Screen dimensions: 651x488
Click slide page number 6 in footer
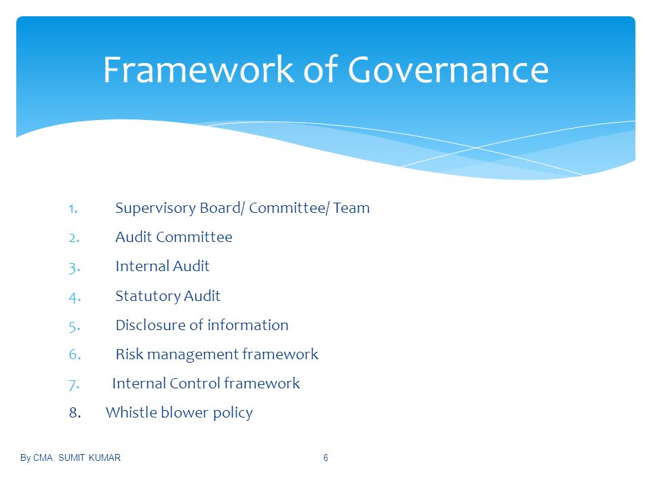(x=325, y=457)
